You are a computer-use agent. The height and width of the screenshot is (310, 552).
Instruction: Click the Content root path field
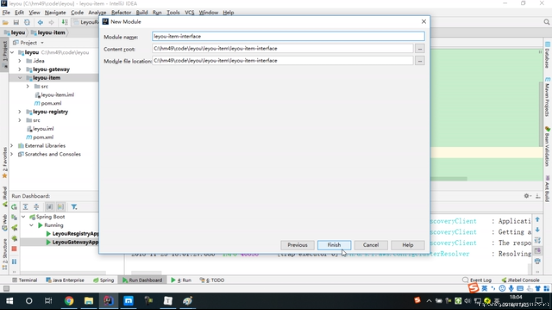pyautogui.click(x=283, y=49)
